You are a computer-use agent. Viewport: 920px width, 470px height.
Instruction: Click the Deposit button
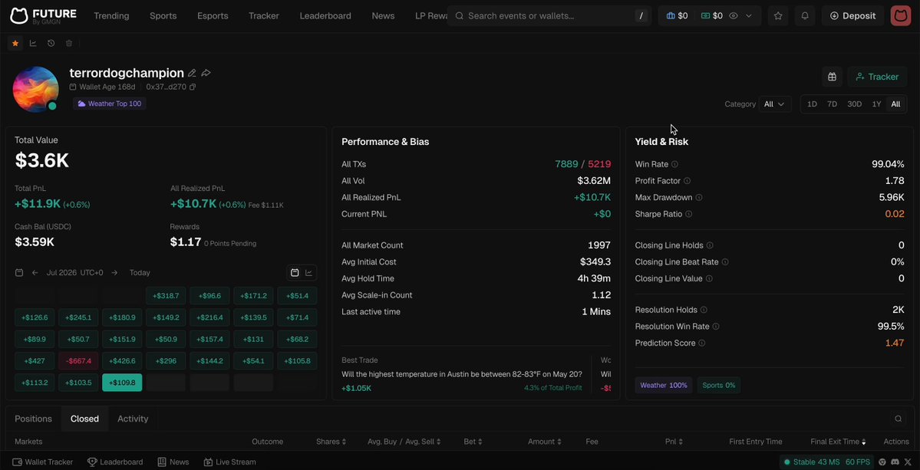click(x=853, y=16)
